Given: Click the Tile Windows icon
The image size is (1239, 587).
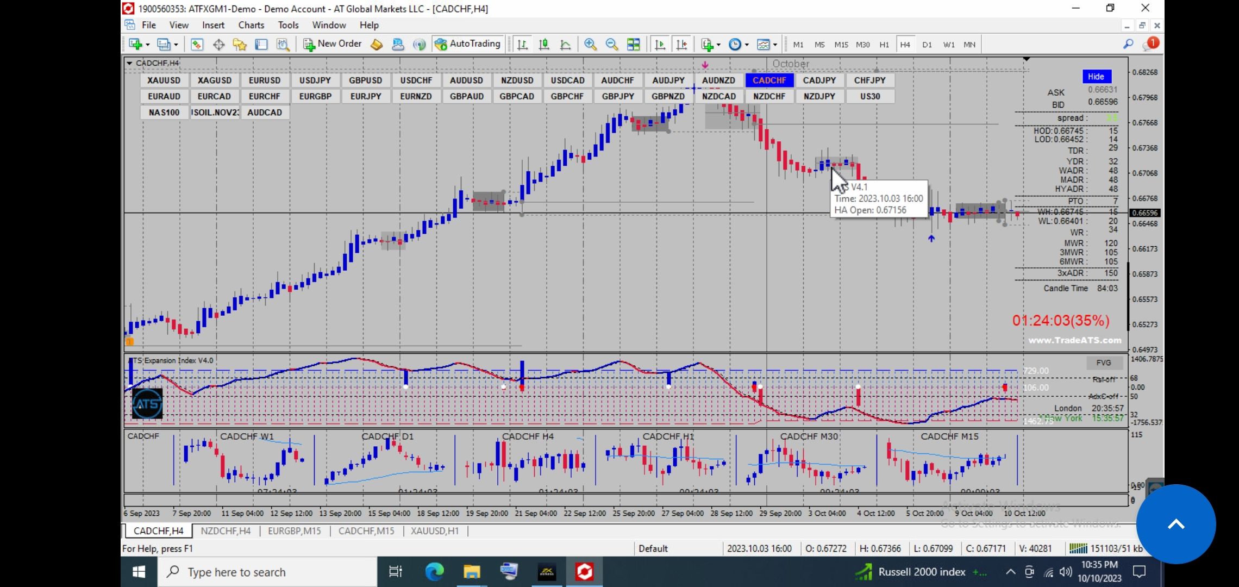Looking at the screenshot, I should click(x=633, y=45).
